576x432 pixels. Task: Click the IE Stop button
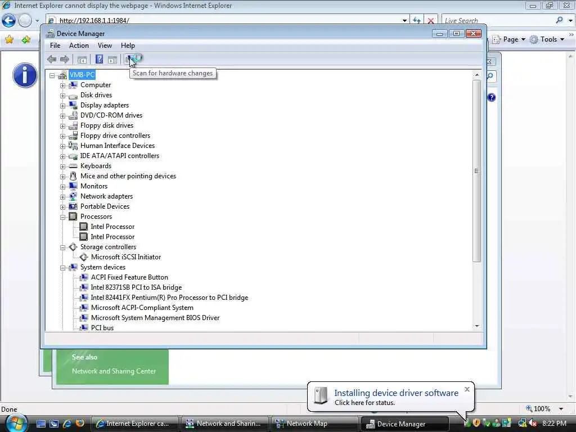431,21
